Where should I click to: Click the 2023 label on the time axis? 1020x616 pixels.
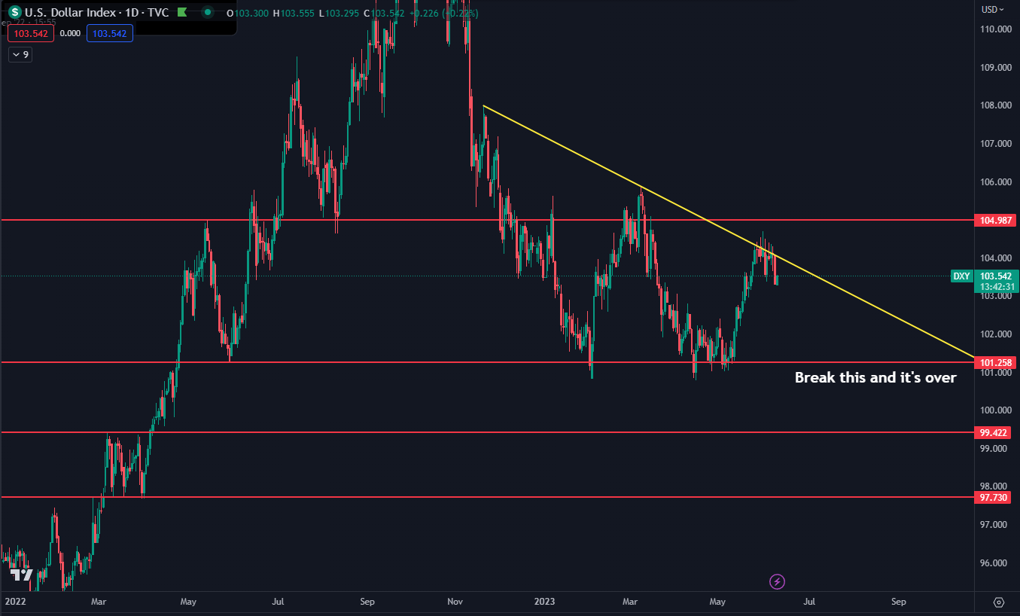click(543, 602)
